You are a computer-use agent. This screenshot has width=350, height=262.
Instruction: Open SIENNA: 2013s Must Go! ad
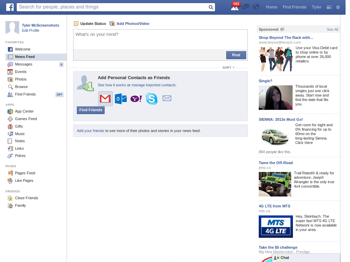click(281, 119)
